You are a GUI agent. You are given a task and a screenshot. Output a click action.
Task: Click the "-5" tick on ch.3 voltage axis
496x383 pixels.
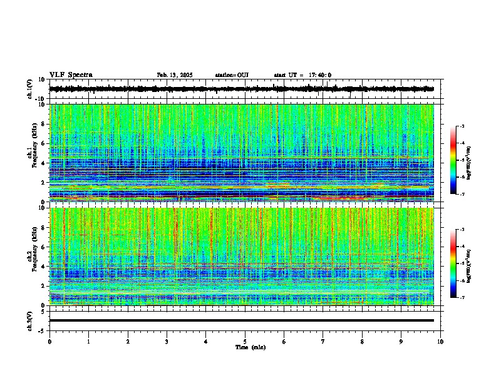coord(43,331)
